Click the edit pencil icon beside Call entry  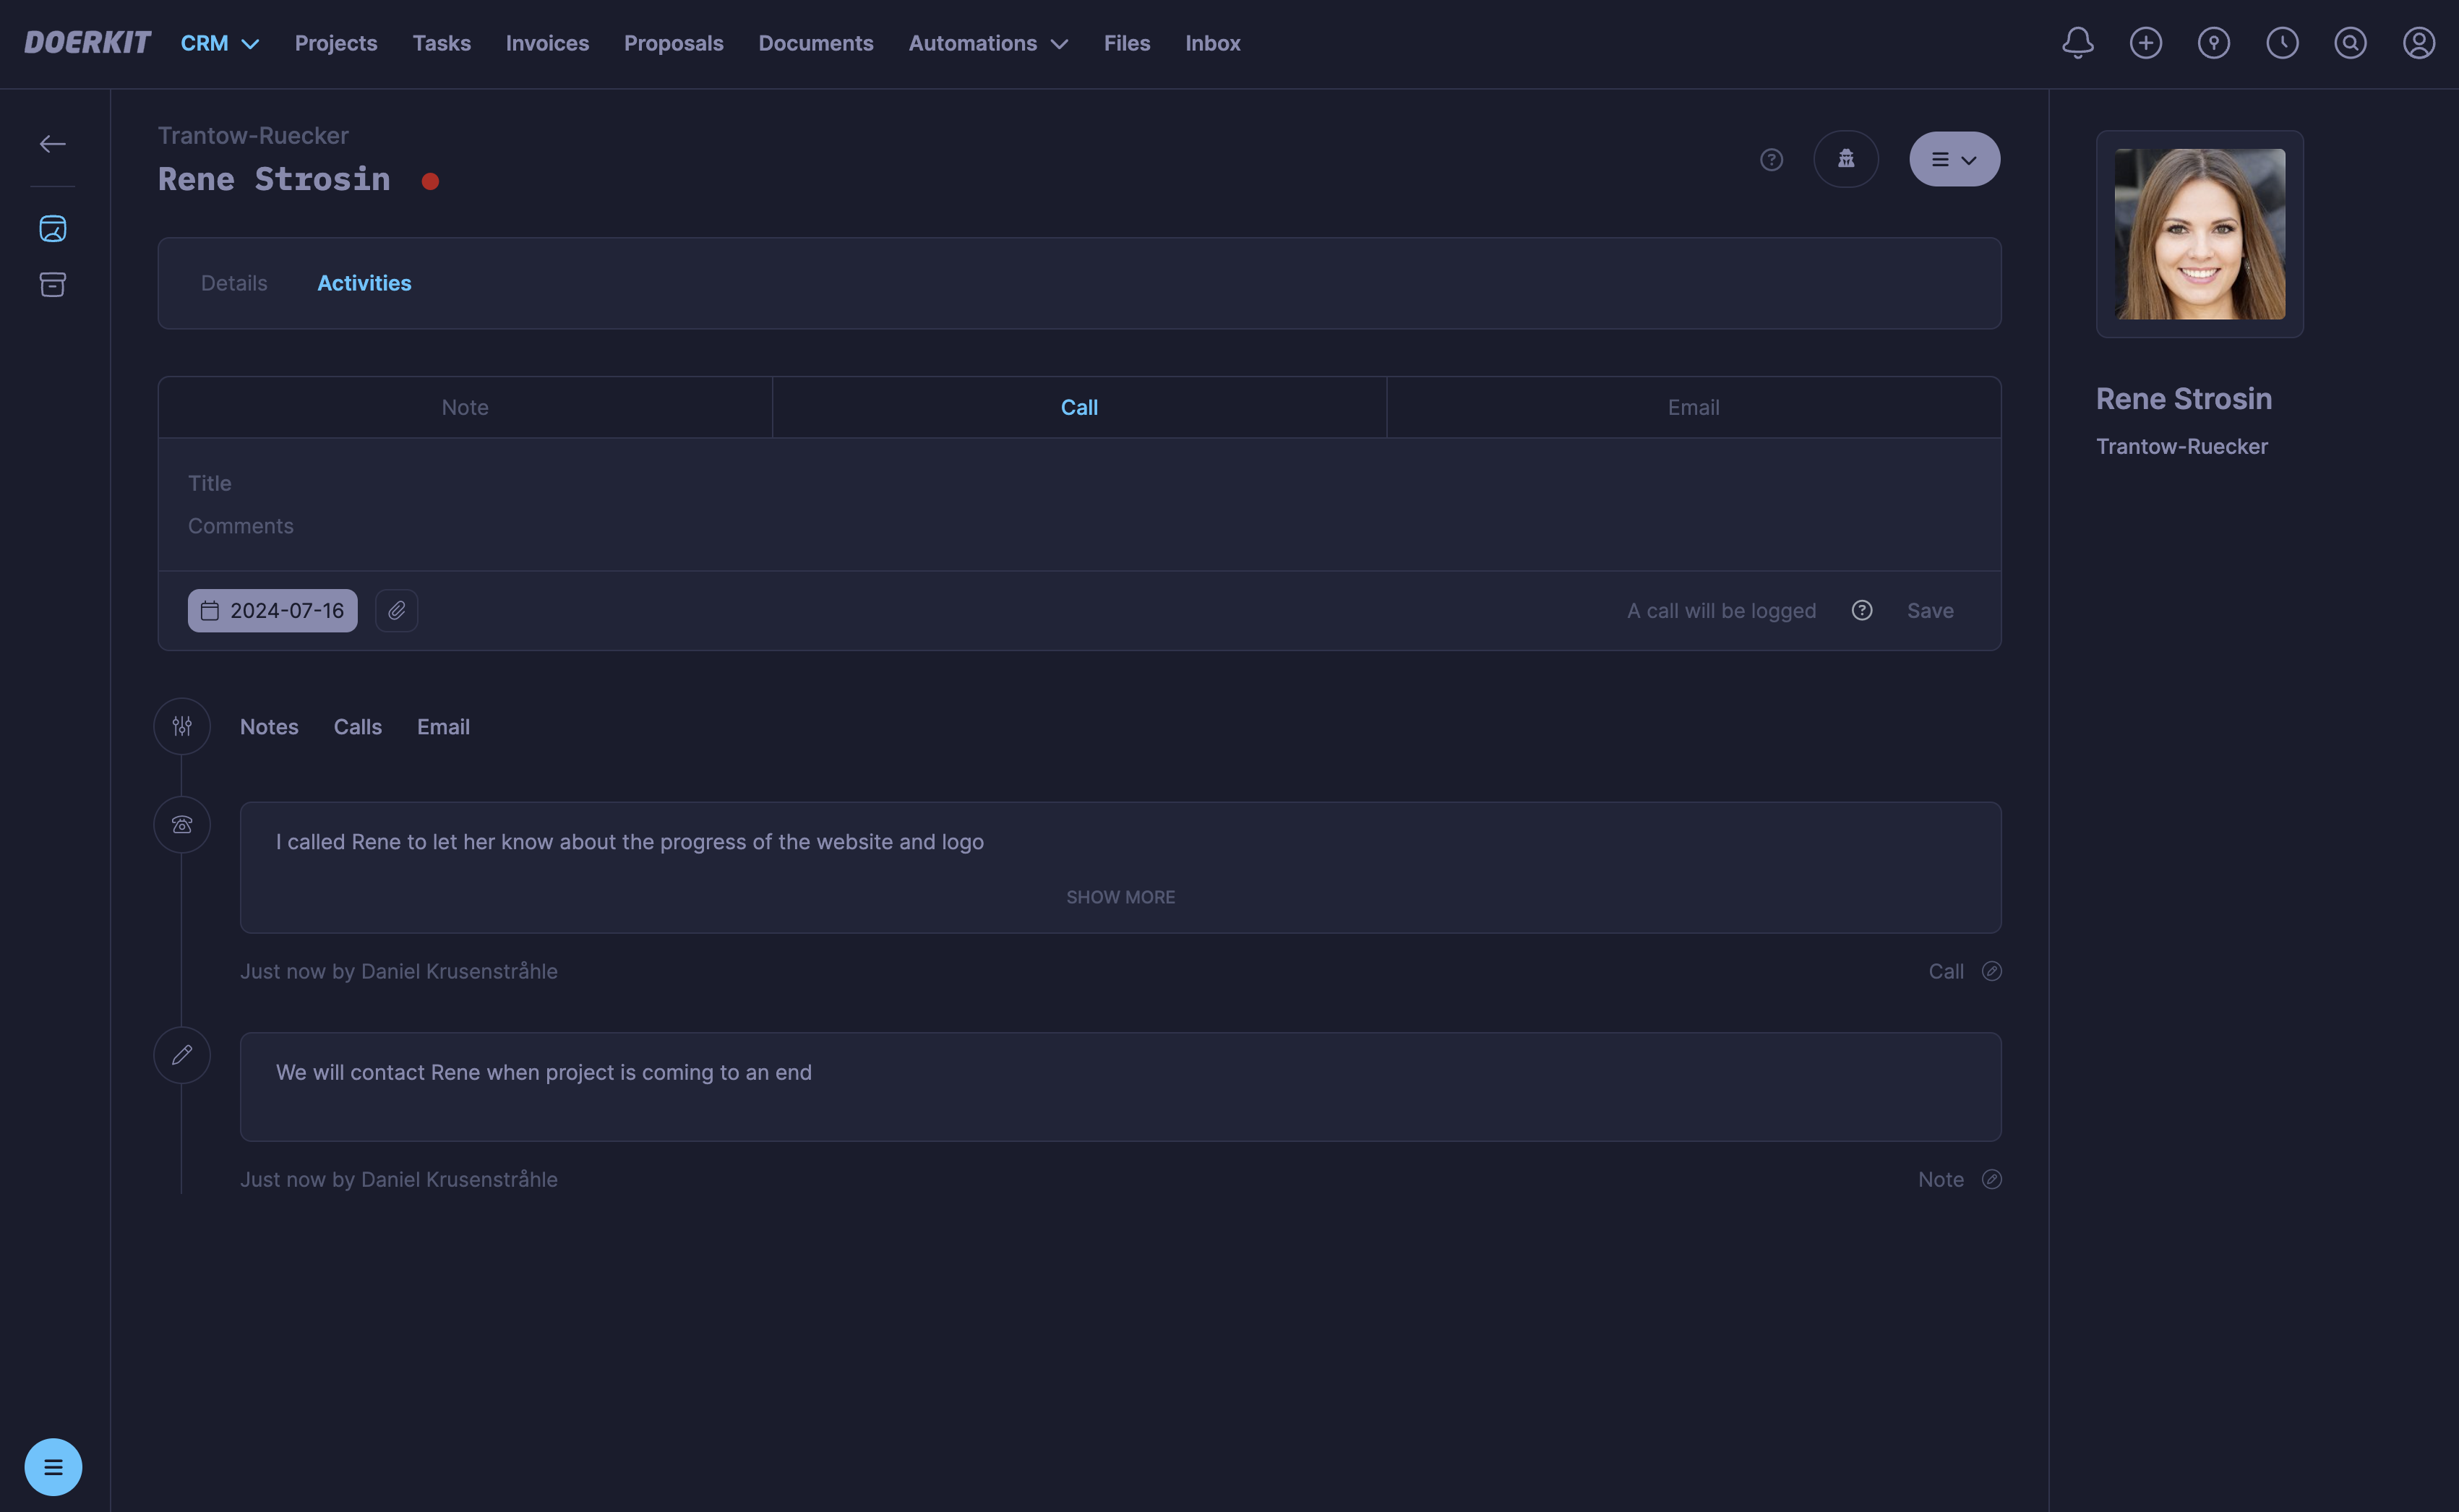click(x=1991, y=971)
